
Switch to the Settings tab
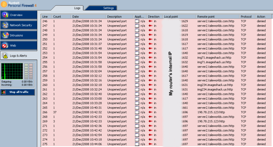[108, 8]
